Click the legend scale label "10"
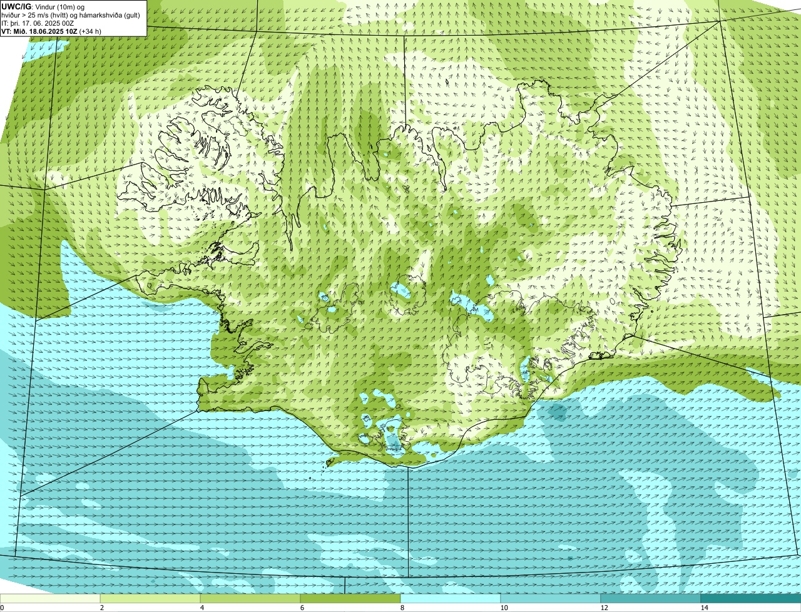 [x=504, y=608]
